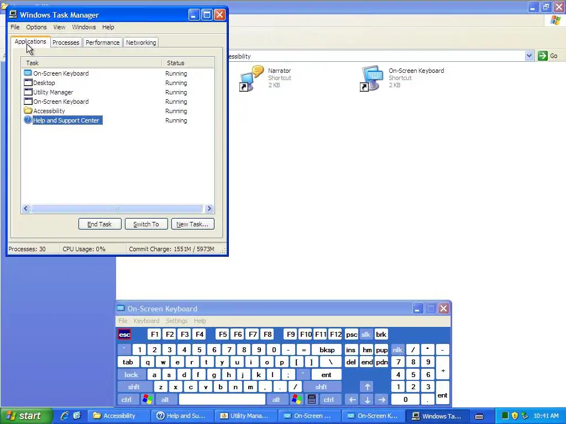Click the green CPU usage tray icon

coord(505,416)
